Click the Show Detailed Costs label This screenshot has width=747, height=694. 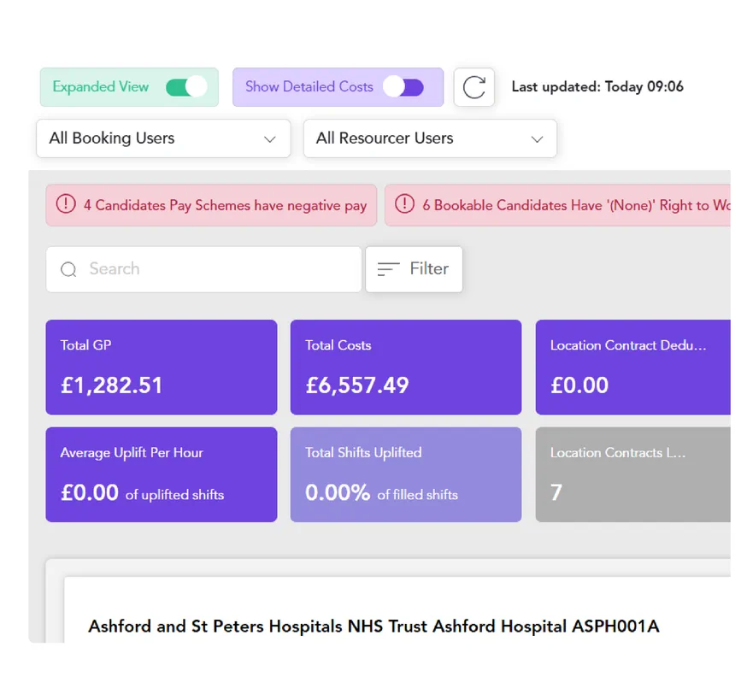point(309,86)
